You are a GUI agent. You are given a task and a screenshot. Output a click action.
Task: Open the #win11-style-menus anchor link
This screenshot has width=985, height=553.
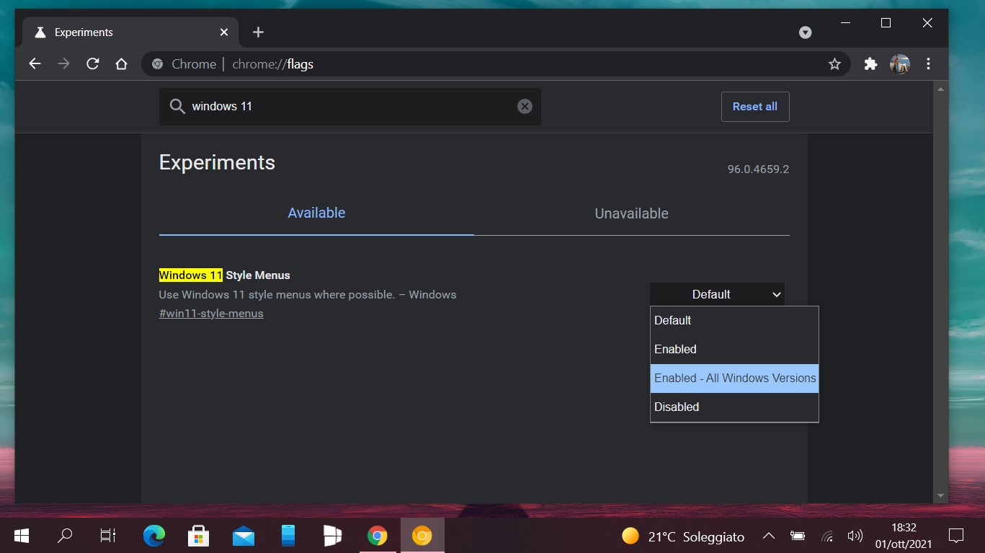pos(211,314)
